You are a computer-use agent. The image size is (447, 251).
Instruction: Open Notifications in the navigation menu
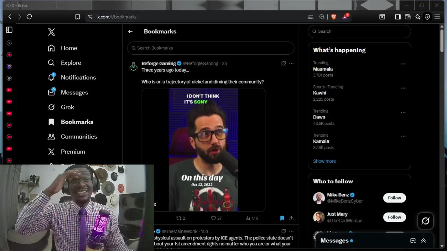tap(72, 77)
